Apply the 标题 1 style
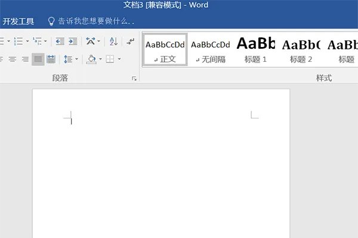This screenshot has width=358, height=238. (x=256, y=49)
